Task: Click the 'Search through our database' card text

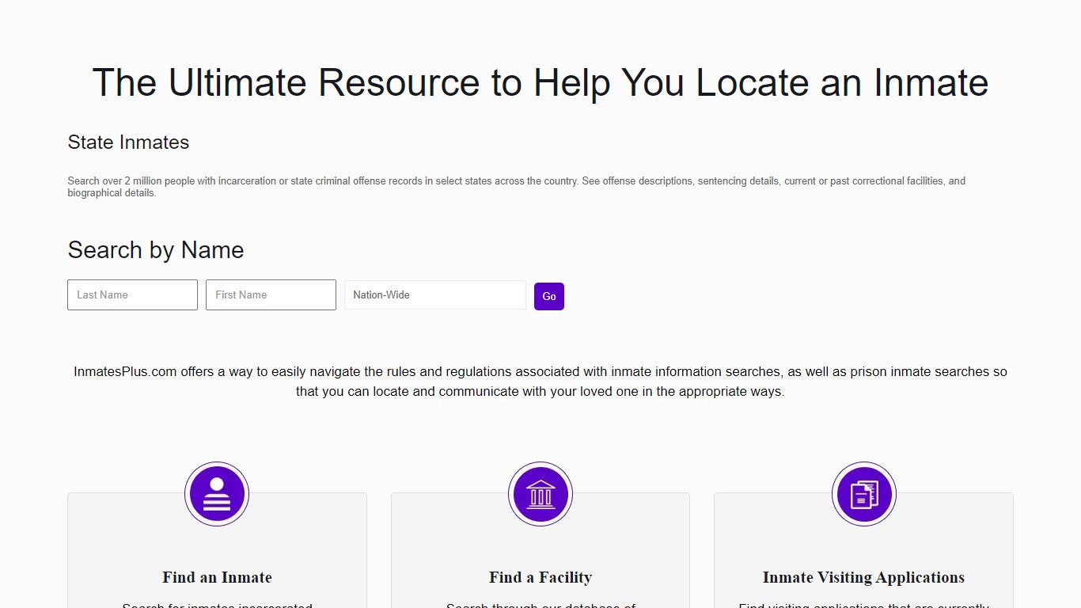Action: click(540, 605)
